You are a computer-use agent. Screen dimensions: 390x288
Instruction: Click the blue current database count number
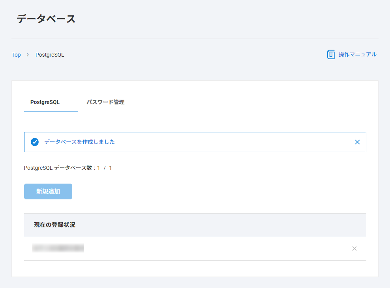pos(99,168)
